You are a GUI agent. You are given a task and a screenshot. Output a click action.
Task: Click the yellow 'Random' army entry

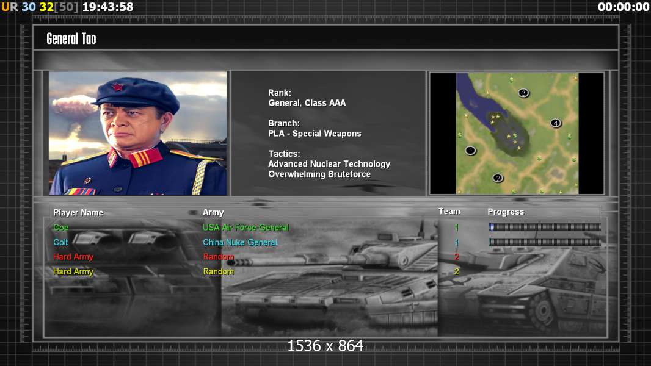219,271
